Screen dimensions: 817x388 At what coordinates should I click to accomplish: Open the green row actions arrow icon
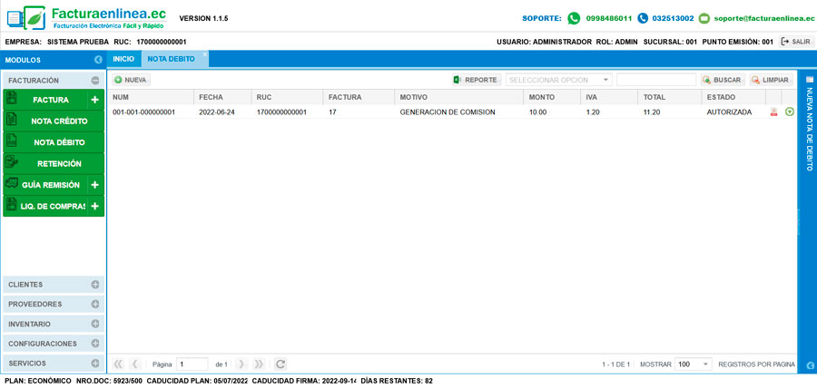[x=790, y=112]
